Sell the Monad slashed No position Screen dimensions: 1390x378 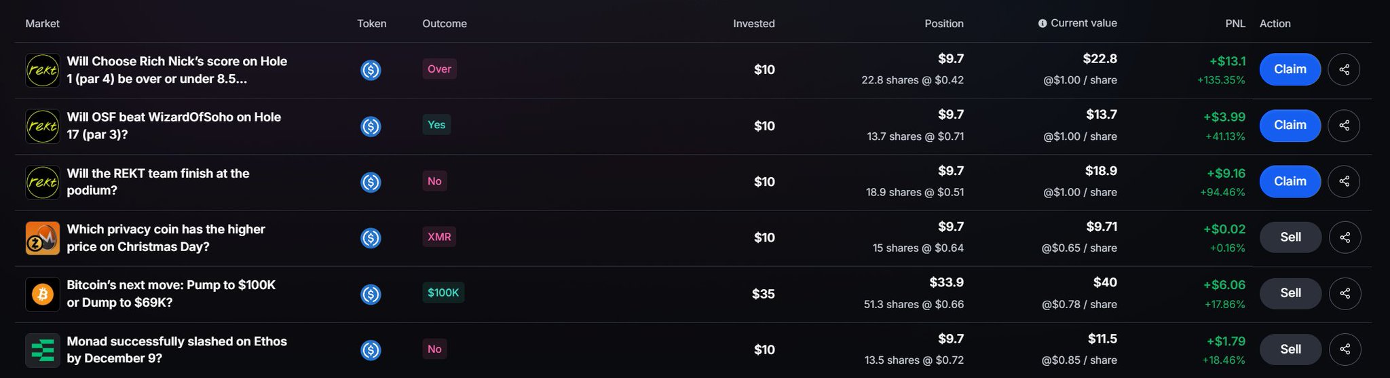tap(1290, 349)
